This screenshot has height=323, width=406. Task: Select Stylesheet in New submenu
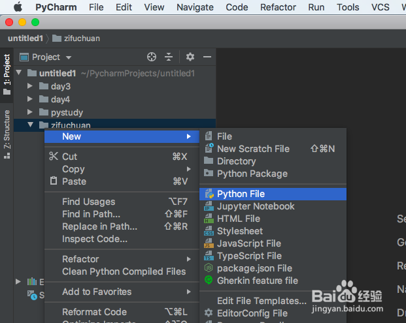click(x=273, y=231)
